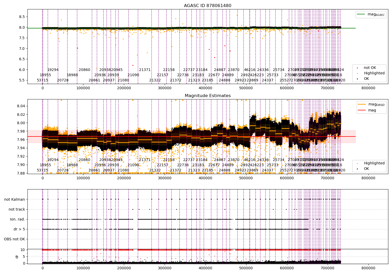Click the title 'AGASC ID 878061480'
The height and width of the screenshot is (274, 392).
207,6
